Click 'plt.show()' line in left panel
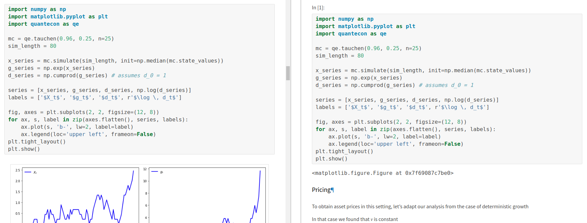This screenshot has height=223, width=587. pos(24,149)
